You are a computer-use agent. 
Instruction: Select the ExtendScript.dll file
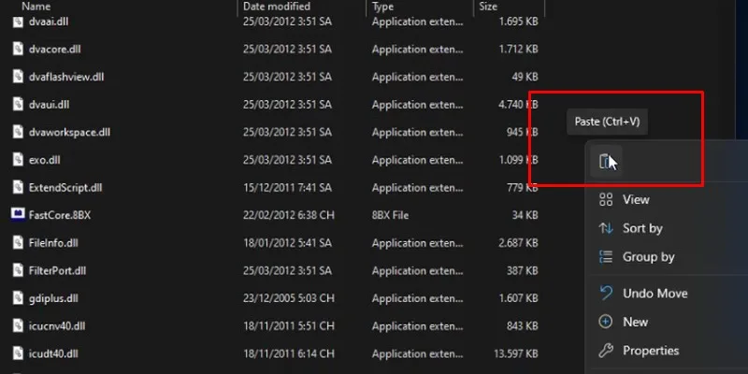click(64, 188)
